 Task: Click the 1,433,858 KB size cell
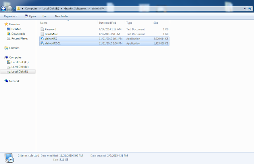tap(161, 43)
